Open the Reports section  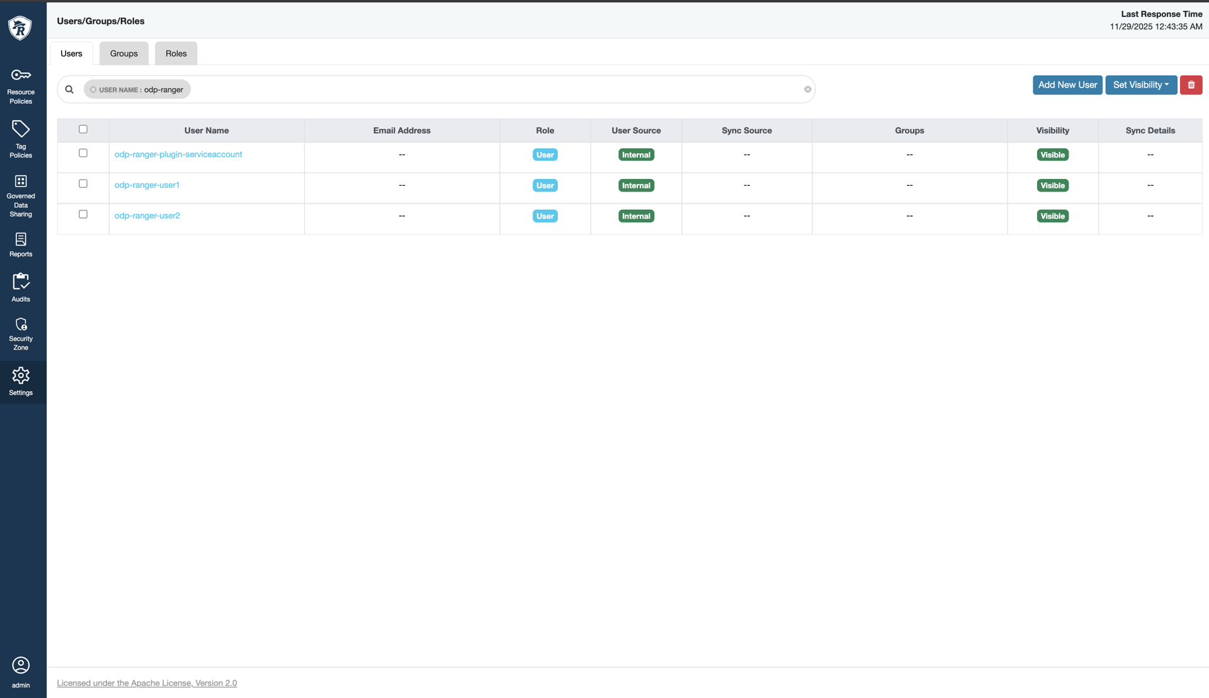point(21,244)
